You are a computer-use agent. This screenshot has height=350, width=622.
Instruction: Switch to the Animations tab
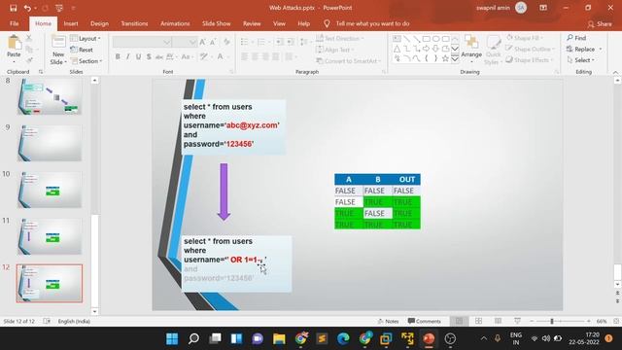(x=175, y=23)
